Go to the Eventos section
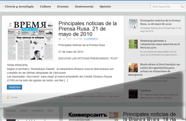The image size is (186, 121). point(63,6)
